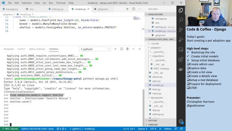232x131 pixels.
Task: Maximize the terminal panel size
Action: 133,49
